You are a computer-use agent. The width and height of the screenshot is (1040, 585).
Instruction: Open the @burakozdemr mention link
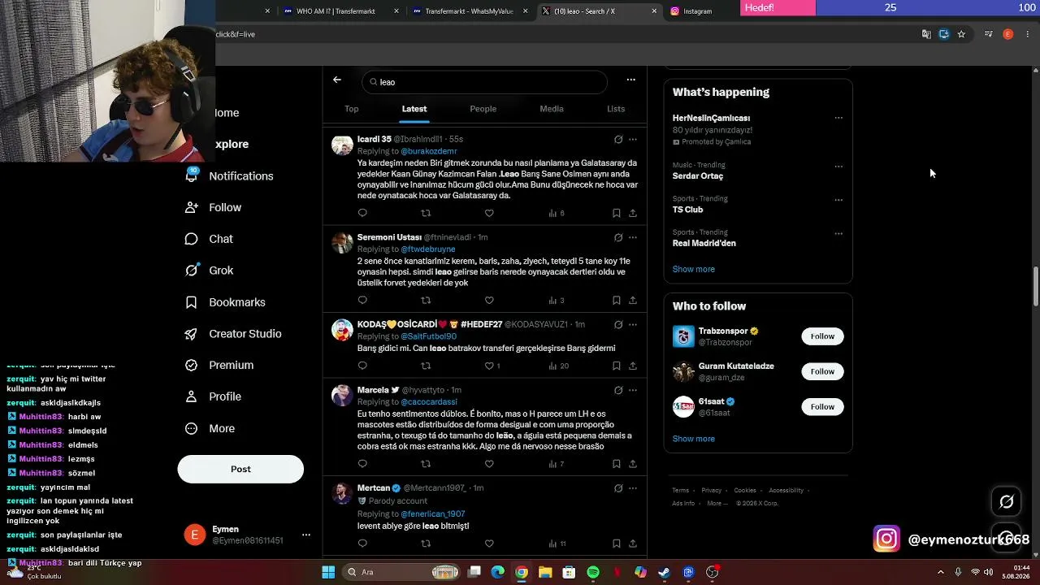click(429, 151)
